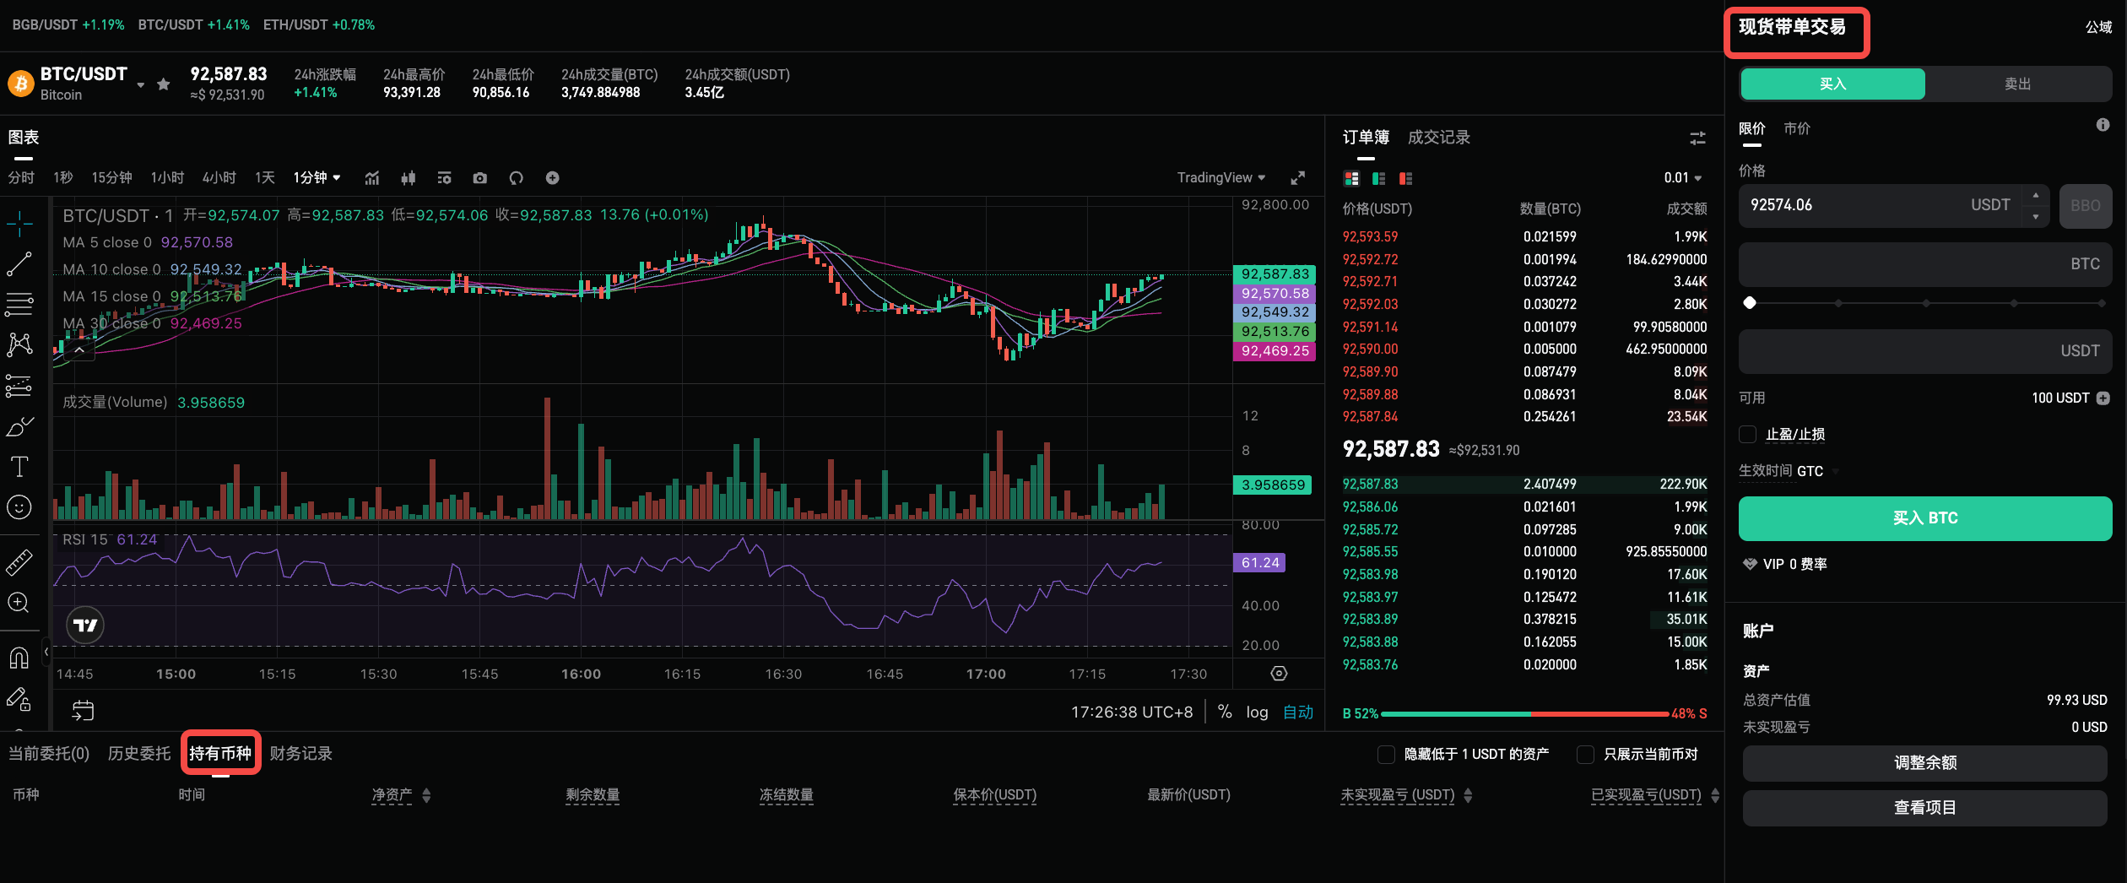Image resolution: width=2127 pixels, height=883 pixels.
Task: Select the text annotation tool
Action: coord(20,466)
